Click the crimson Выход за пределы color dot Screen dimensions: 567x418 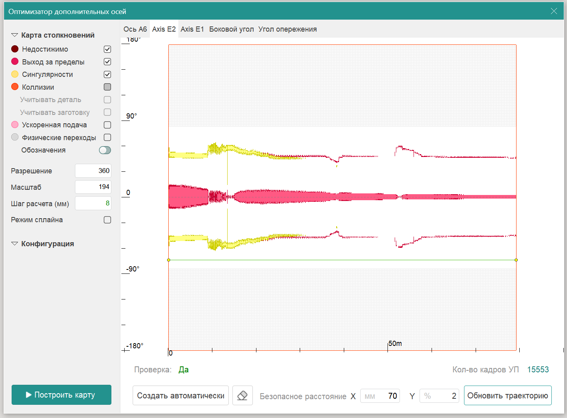click(15, 61)
